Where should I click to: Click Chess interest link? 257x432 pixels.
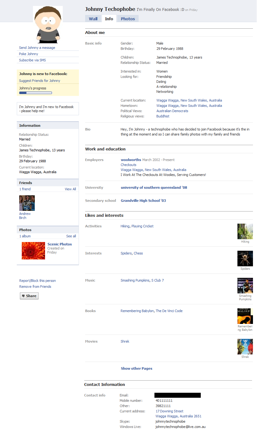(x=138, y=253)
